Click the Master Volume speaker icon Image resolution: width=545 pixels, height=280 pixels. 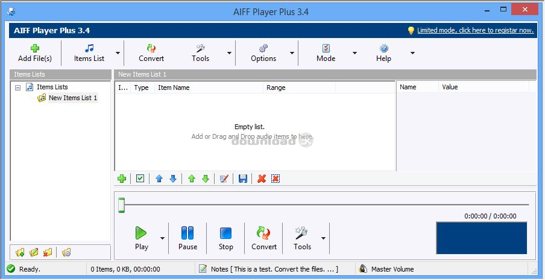[363, 269]
